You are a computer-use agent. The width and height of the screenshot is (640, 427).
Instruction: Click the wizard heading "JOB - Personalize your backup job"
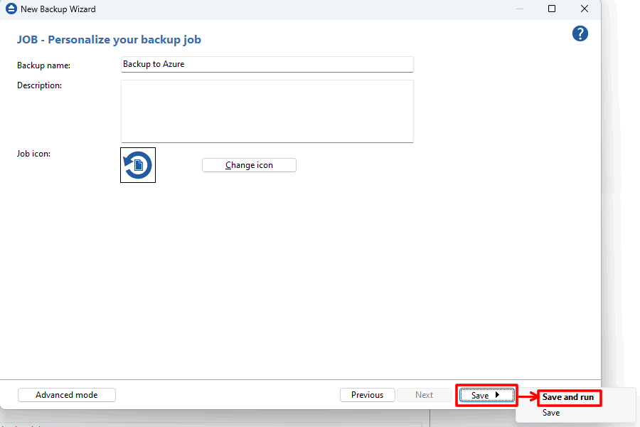coord(110,39)
